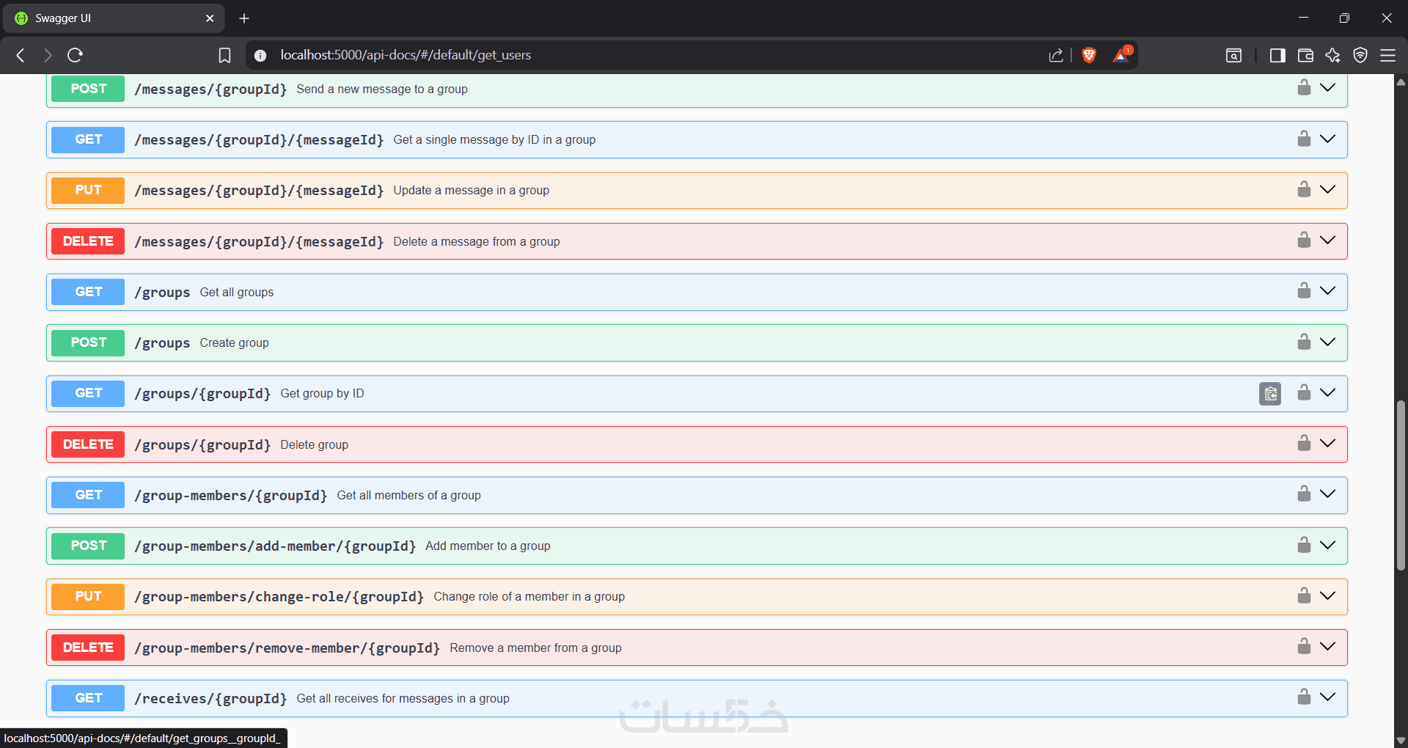Screen dimensions: 1408x748
Task: Open a new browser tab
Action: click(244, 18)
